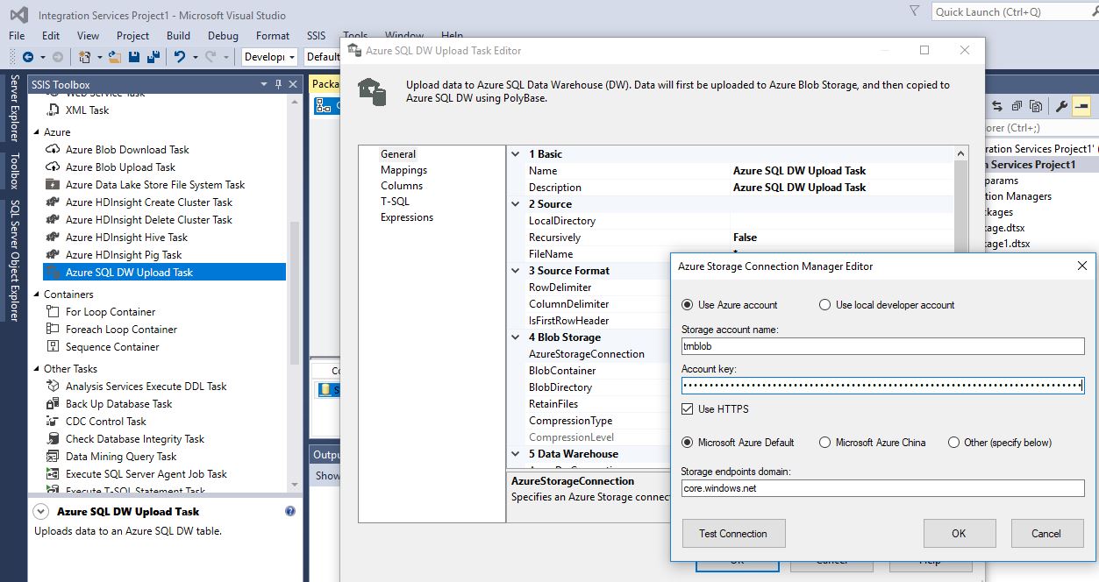Click the Visual Studio logo icon
This screenshot has height=582, width=1099.
click(18, 15)
